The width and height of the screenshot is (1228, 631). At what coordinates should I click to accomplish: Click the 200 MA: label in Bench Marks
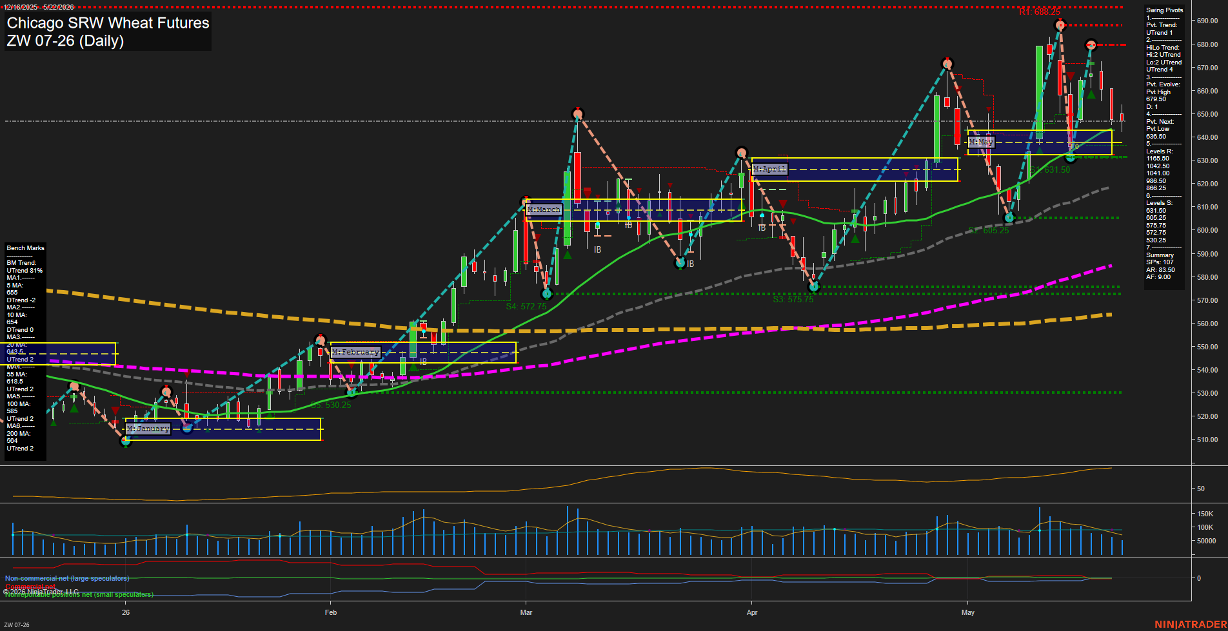coord(18,434)
